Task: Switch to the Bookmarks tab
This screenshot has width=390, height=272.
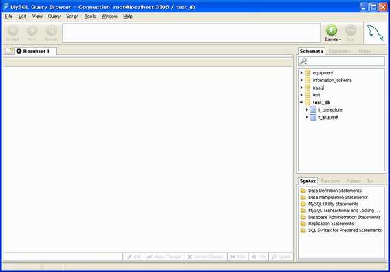Action: [x=340, y=52]
